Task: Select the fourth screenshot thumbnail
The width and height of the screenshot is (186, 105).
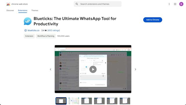Action: (x=99, y=101)
